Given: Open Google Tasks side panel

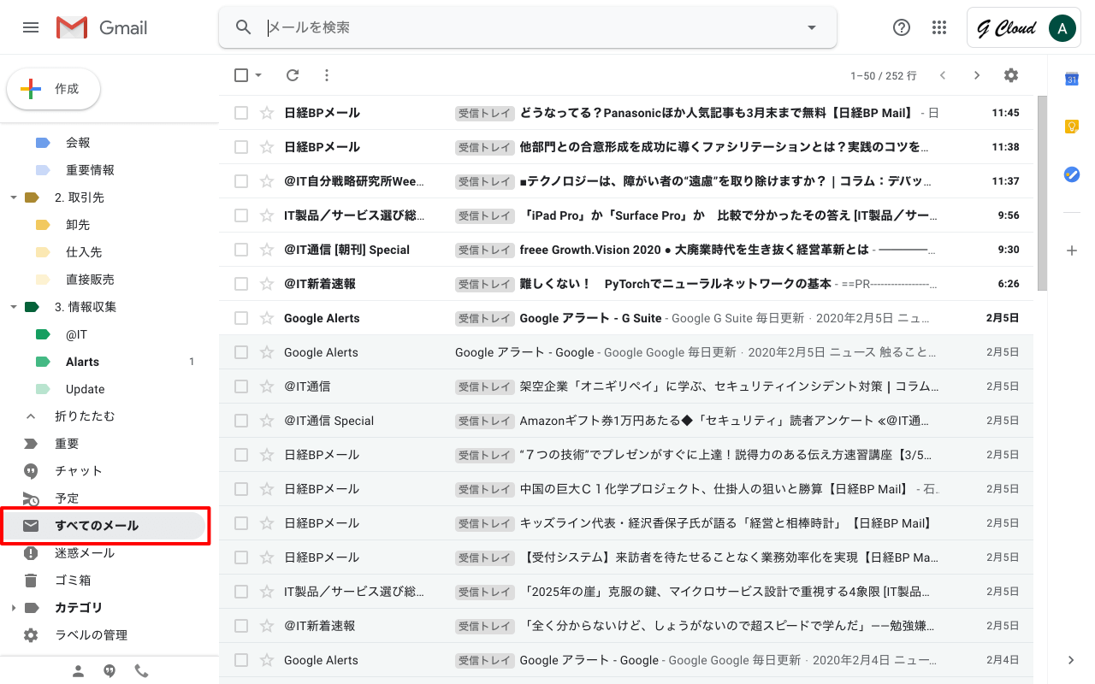Looking at the screenshot, I should pos(1071,174).
